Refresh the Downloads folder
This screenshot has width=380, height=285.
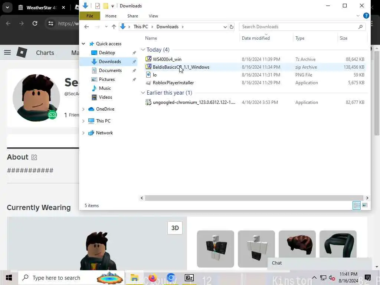click(x=232, y=27)
